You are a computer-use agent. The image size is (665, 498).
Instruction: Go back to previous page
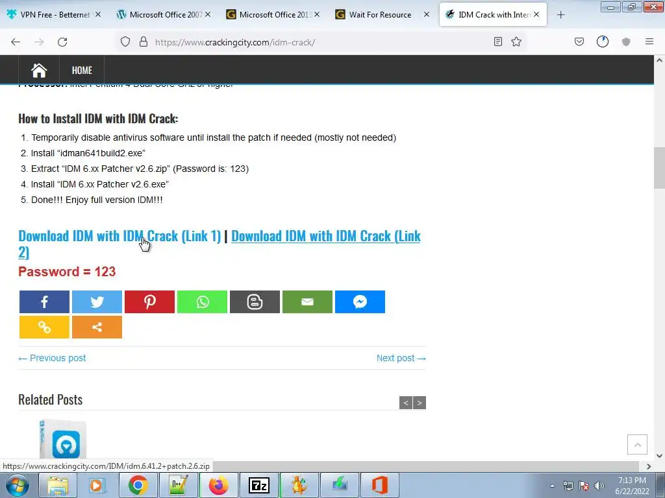16,42
